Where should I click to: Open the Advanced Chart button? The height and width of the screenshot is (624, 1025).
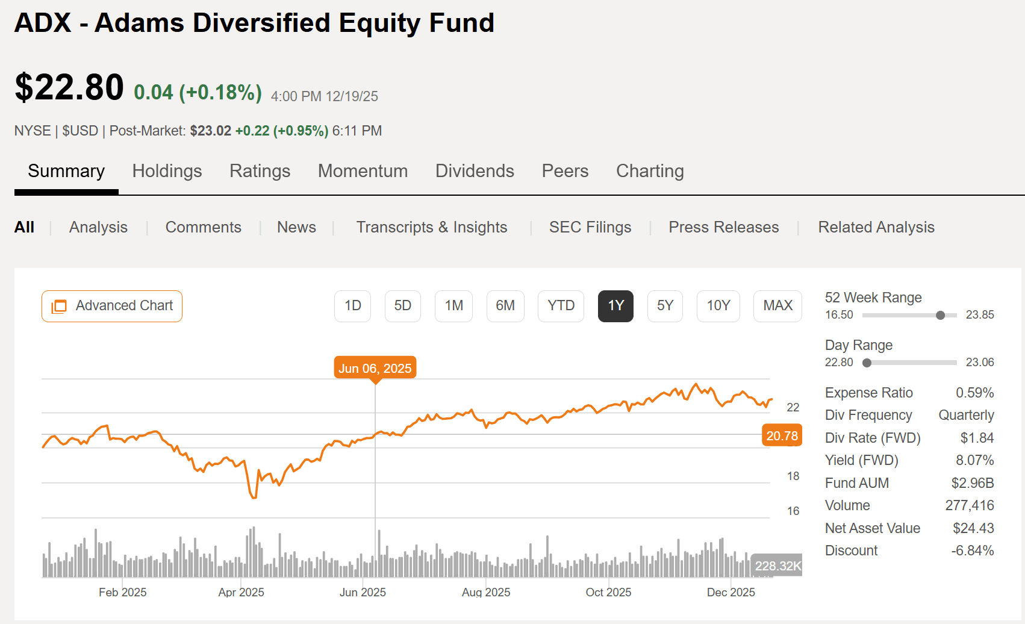pos(112,306)
